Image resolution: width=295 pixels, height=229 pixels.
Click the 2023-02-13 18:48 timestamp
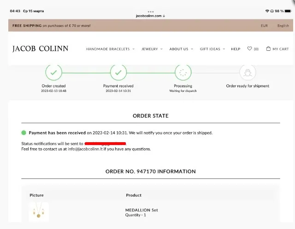[53, 91]
